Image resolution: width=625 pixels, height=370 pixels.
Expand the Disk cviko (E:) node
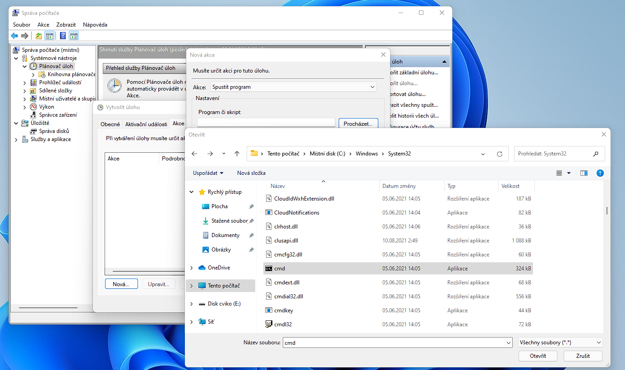(192, 304)
